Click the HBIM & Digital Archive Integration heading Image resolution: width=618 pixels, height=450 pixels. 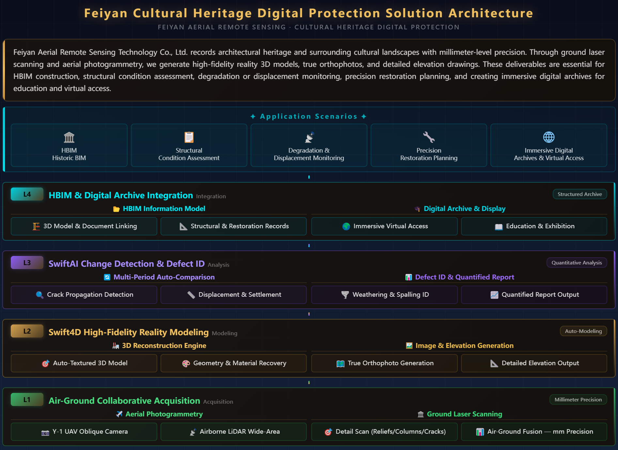tap(121, 195)
